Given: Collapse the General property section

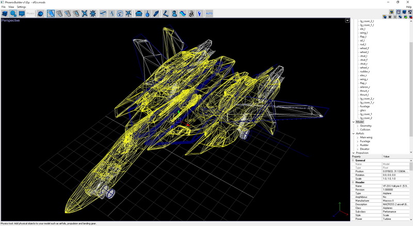Looking at the screenshot, I should 353,160.
